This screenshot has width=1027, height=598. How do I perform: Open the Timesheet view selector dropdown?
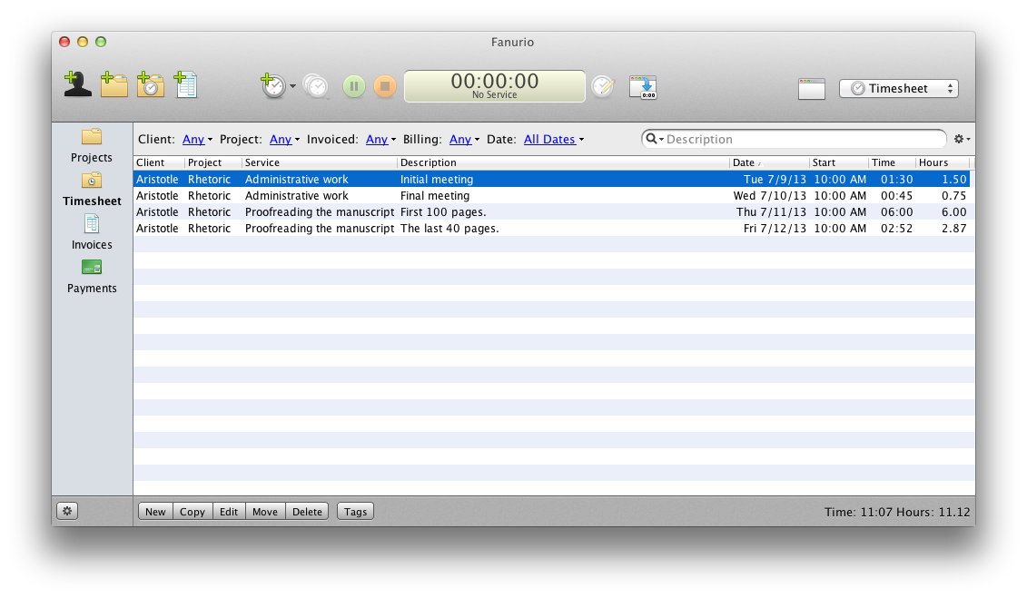(x=899, y=88)
